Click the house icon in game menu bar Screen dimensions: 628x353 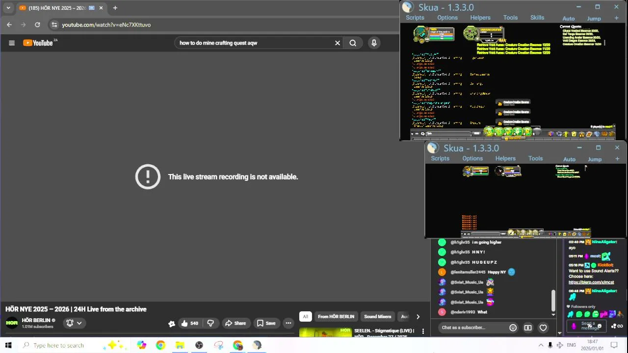coord(581,134)
